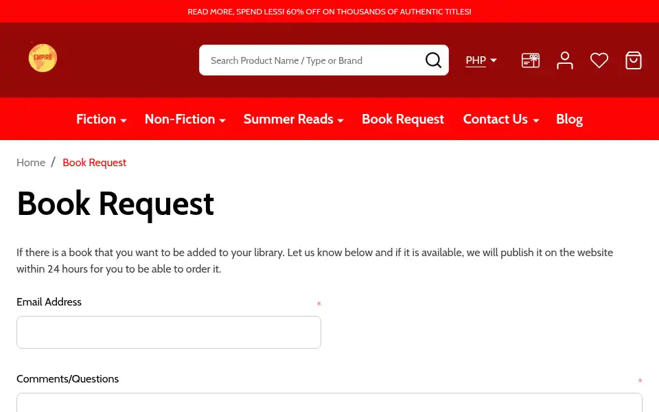Viewport: 659px width, 412px height.
Task: Click the Comments/Questions label
Action: click(67, 379)
